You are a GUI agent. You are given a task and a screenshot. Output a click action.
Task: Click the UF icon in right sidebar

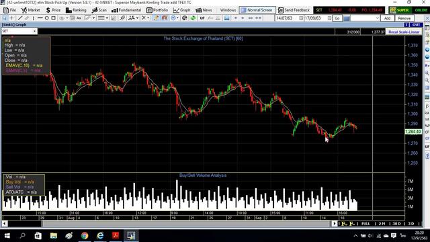[427, 147]
